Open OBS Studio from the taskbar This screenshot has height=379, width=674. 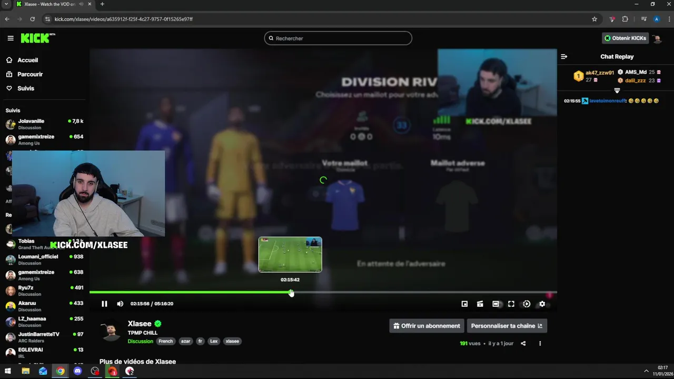[95, 371]
